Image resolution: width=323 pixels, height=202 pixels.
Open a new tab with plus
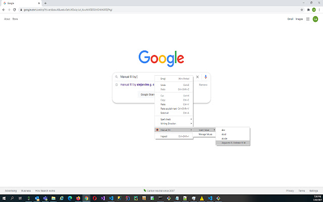point(45,3)
